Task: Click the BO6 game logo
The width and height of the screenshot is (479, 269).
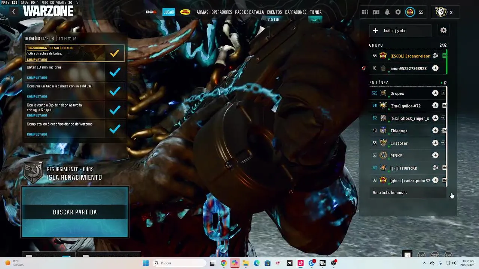Action: 151,12
